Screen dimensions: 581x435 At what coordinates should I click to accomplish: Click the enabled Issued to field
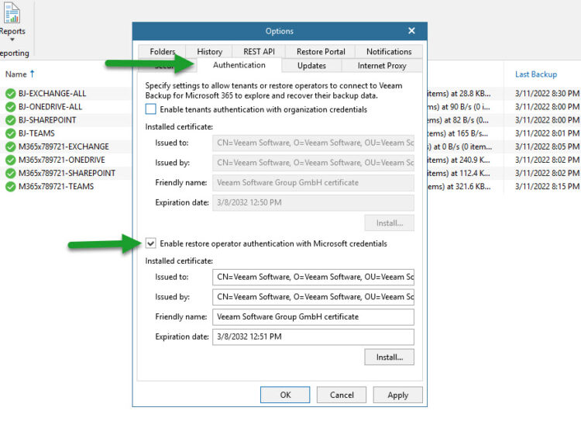pyautogui.click(x=313, y=277)
